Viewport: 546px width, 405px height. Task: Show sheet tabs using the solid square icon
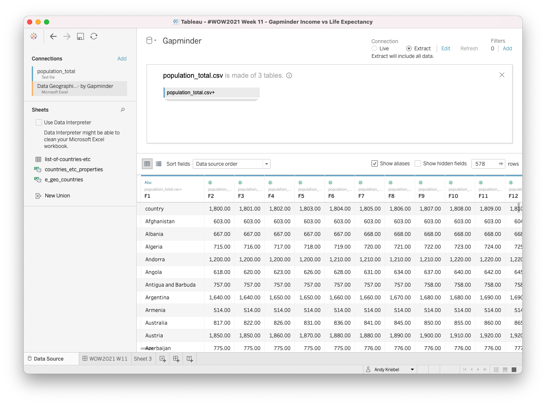tap(514, 369)
